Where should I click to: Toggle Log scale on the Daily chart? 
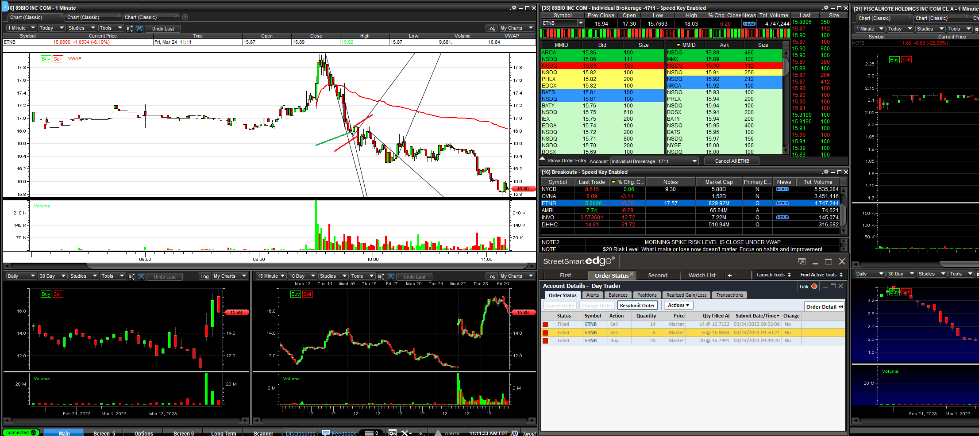click(204, 276)
